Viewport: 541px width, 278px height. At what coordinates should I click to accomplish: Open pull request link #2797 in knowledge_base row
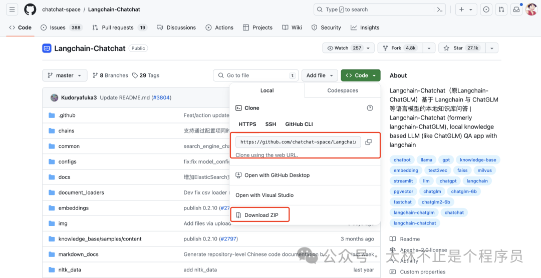(228, 238)
